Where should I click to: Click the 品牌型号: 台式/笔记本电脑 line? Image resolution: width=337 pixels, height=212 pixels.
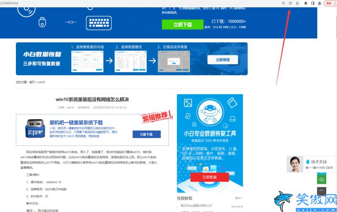tap(46, 189)
